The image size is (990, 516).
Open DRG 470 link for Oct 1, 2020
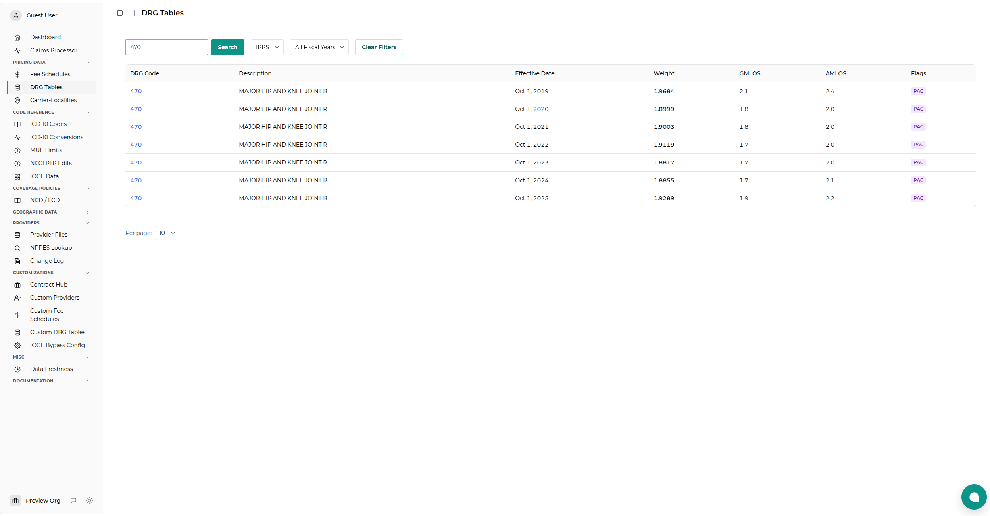(x=136, y=109)
